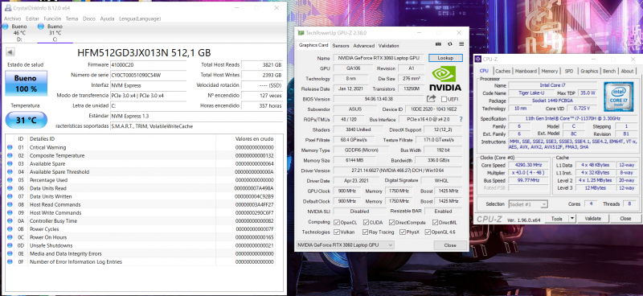Click the GPU-Z title bar app icon
The image size is (643, 296).
click(x=301, y=33)
